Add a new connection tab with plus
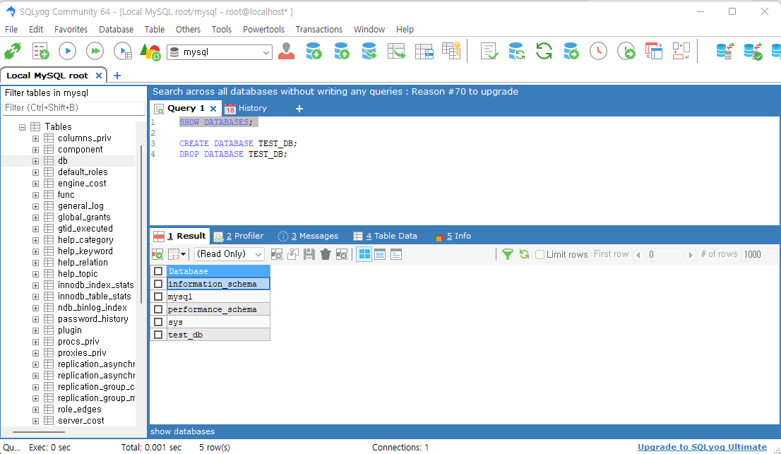Screen dimensions: 781x454 [117, 76]
